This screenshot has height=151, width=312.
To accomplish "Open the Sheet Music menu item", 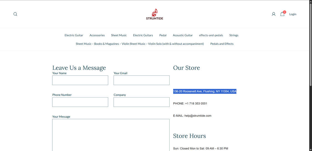I will point(119,35).
